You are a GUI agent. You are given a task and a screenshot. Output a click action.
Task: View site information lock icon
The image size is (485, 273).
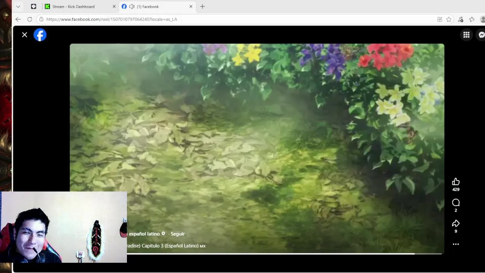pos(41,19)
